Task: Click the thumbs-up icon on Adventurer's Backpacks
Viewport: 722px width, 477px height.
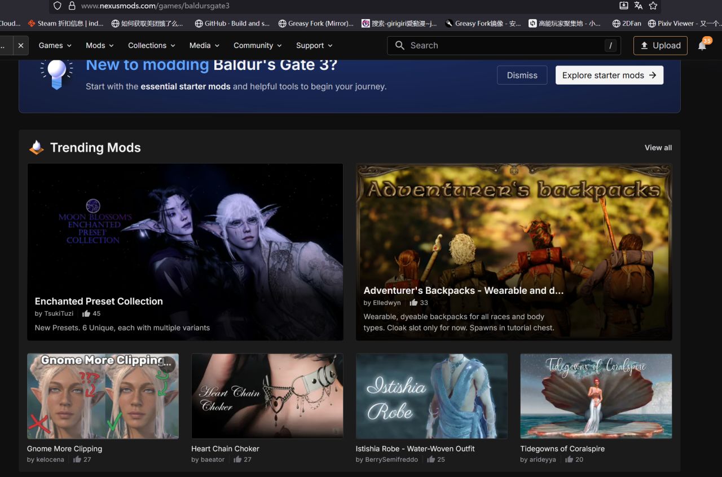Action: [x=413, y=303]
